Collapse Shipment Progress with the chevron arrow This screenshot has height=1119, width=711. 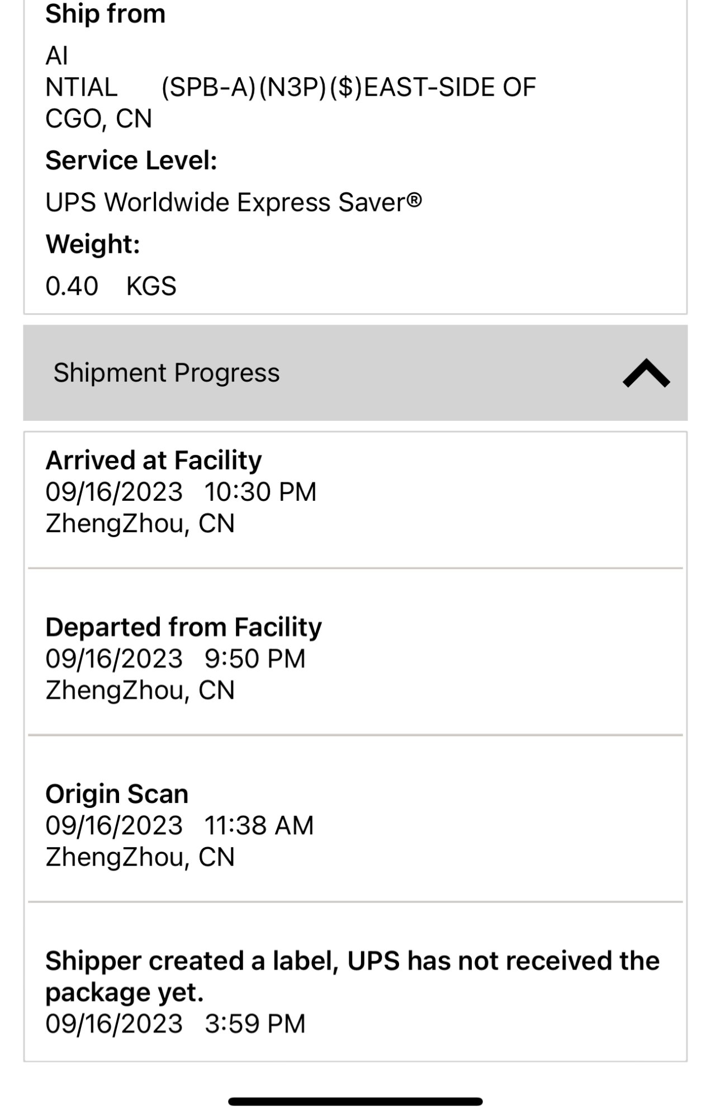coord(646,373)
